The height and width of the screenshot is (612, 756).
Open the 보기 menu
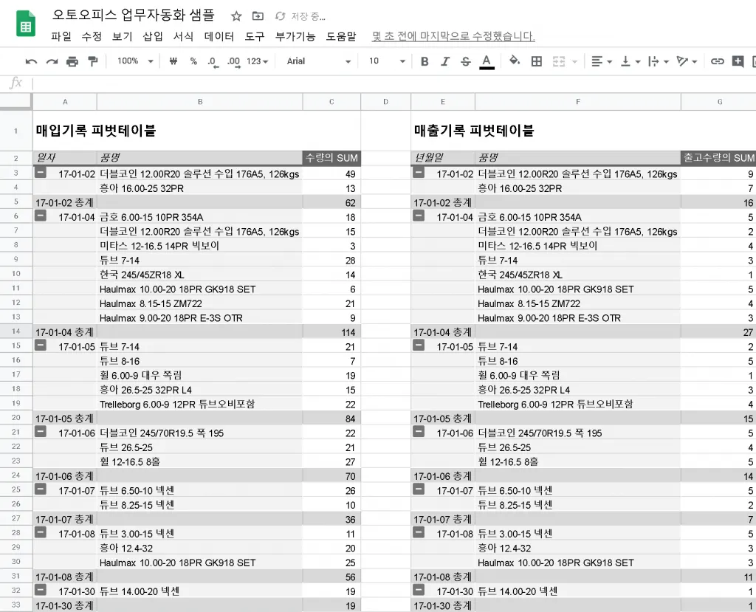[x=122, y=36]
